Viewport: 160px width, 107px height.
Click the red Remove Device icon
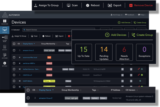tap(131, 5)
